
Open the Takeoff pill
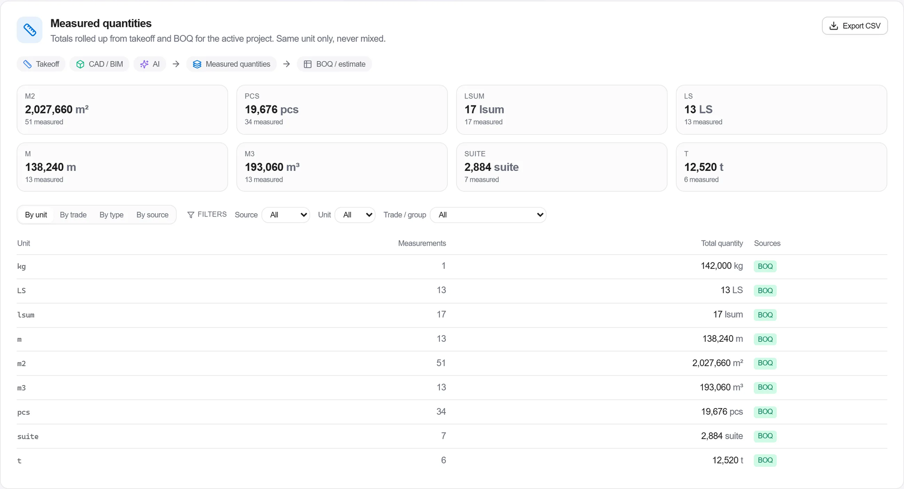click(x=41, y=64)
